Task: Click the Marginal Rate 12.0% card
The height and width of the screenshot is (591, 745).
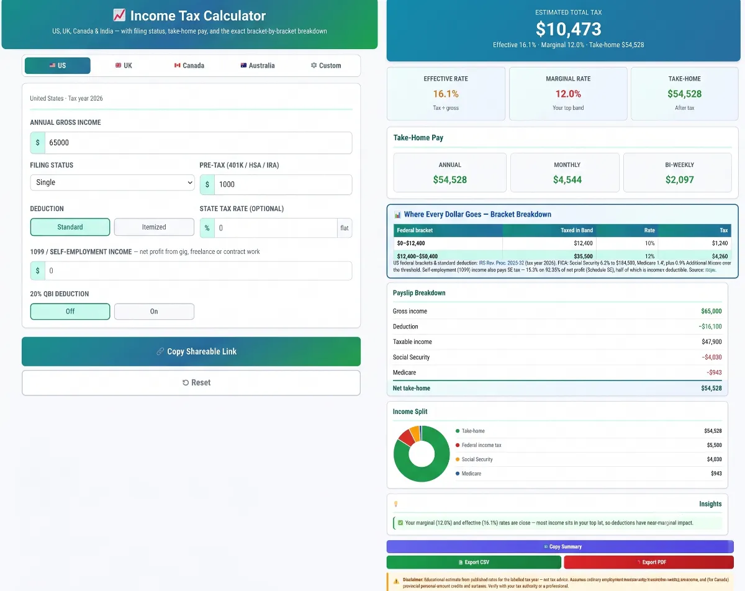Action: click(x=568, y=93)
